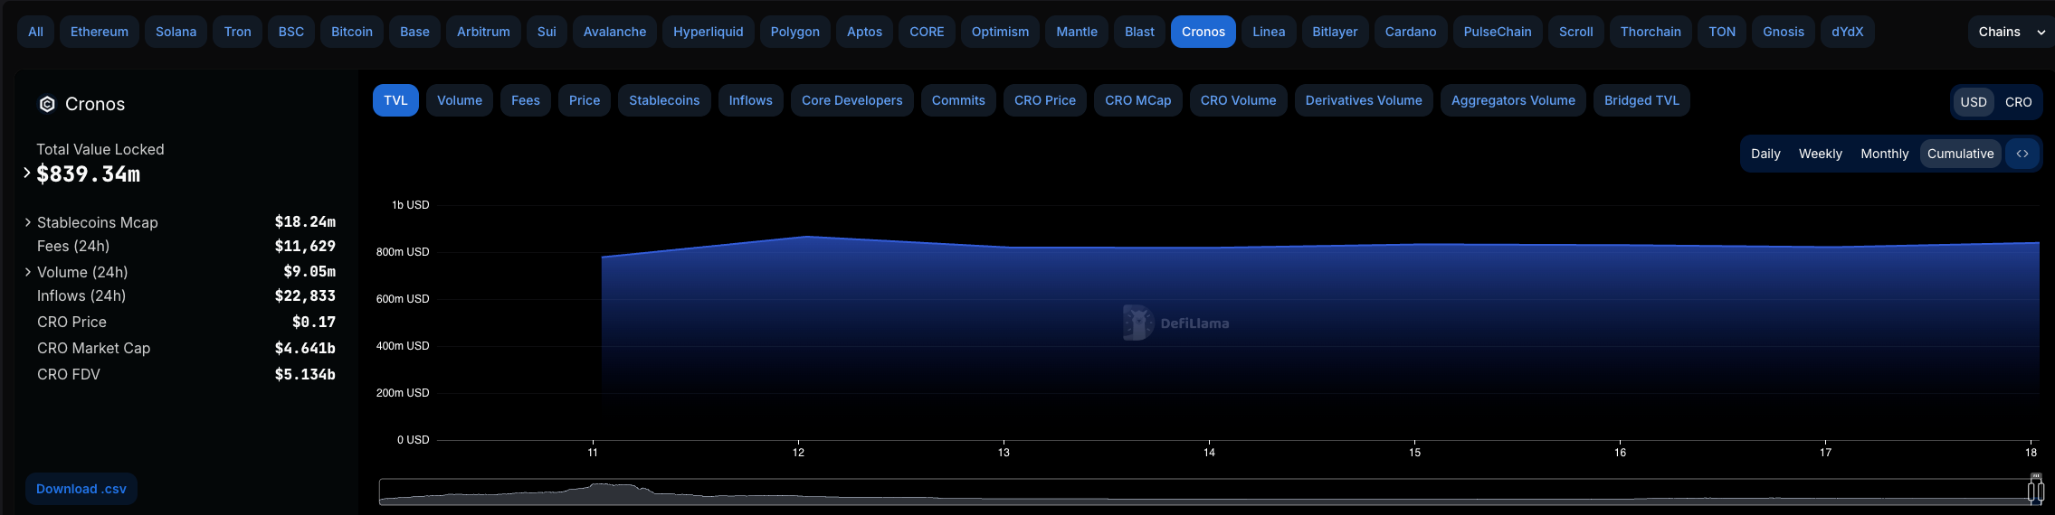Toggle the CRO Volume metric
2055x515 pixels.
1239,100
